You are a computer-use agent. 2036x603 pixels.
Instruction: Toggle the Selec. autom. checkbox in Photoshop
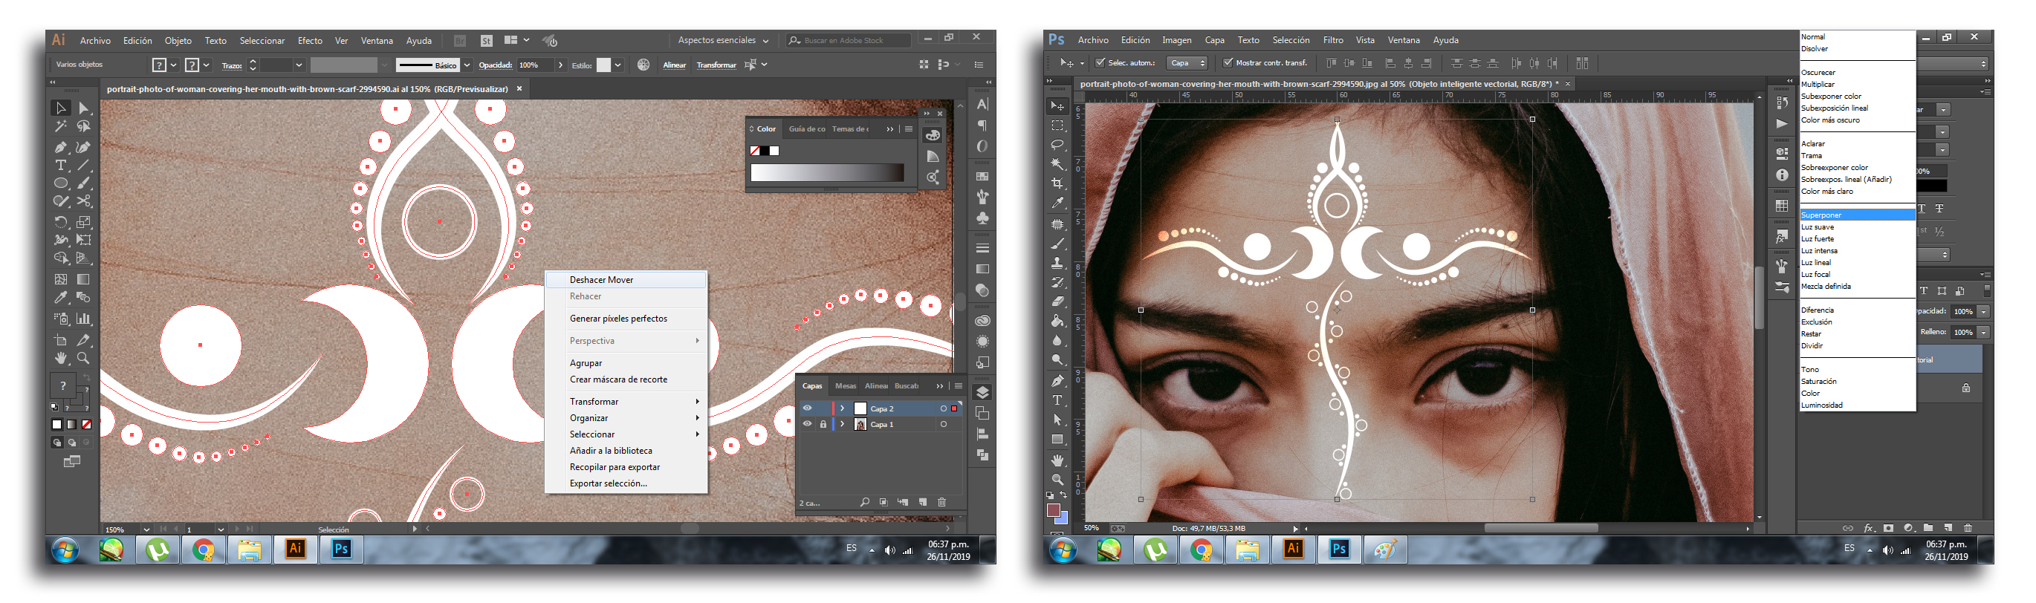1100,62
